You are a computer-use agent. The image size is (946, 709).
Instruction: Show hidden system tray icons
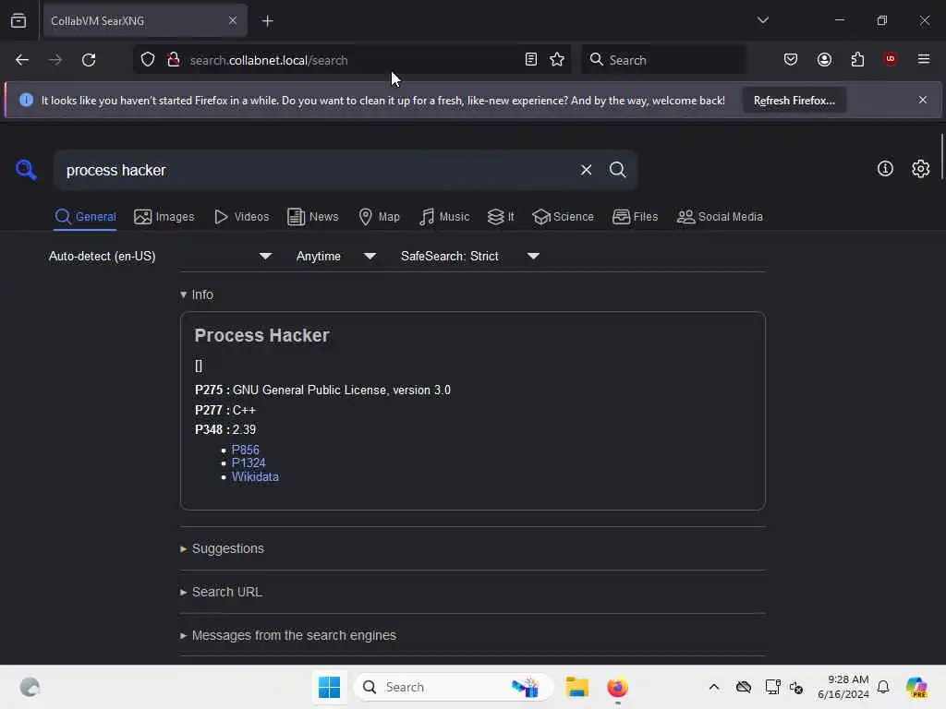click(x=714, y=687)
